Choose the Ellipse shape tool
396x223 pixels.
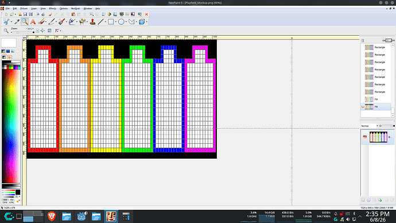coord(121,22)
